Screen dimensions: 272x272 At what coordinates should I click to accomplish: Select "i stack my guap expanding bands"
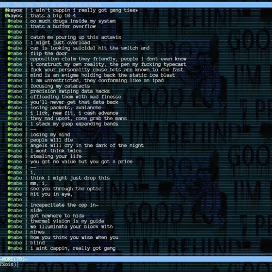coord(74,124)
